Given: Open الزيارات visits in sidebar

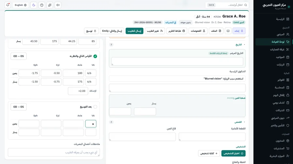Looking at the screenshot, I should click(273, 65).
